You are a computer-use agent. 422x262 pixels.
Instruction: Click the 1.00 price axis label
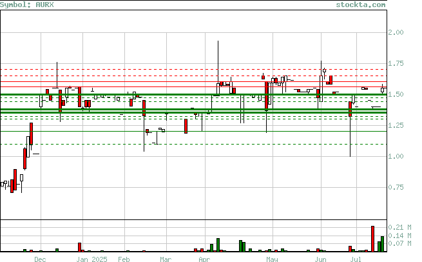coord(396,156)
